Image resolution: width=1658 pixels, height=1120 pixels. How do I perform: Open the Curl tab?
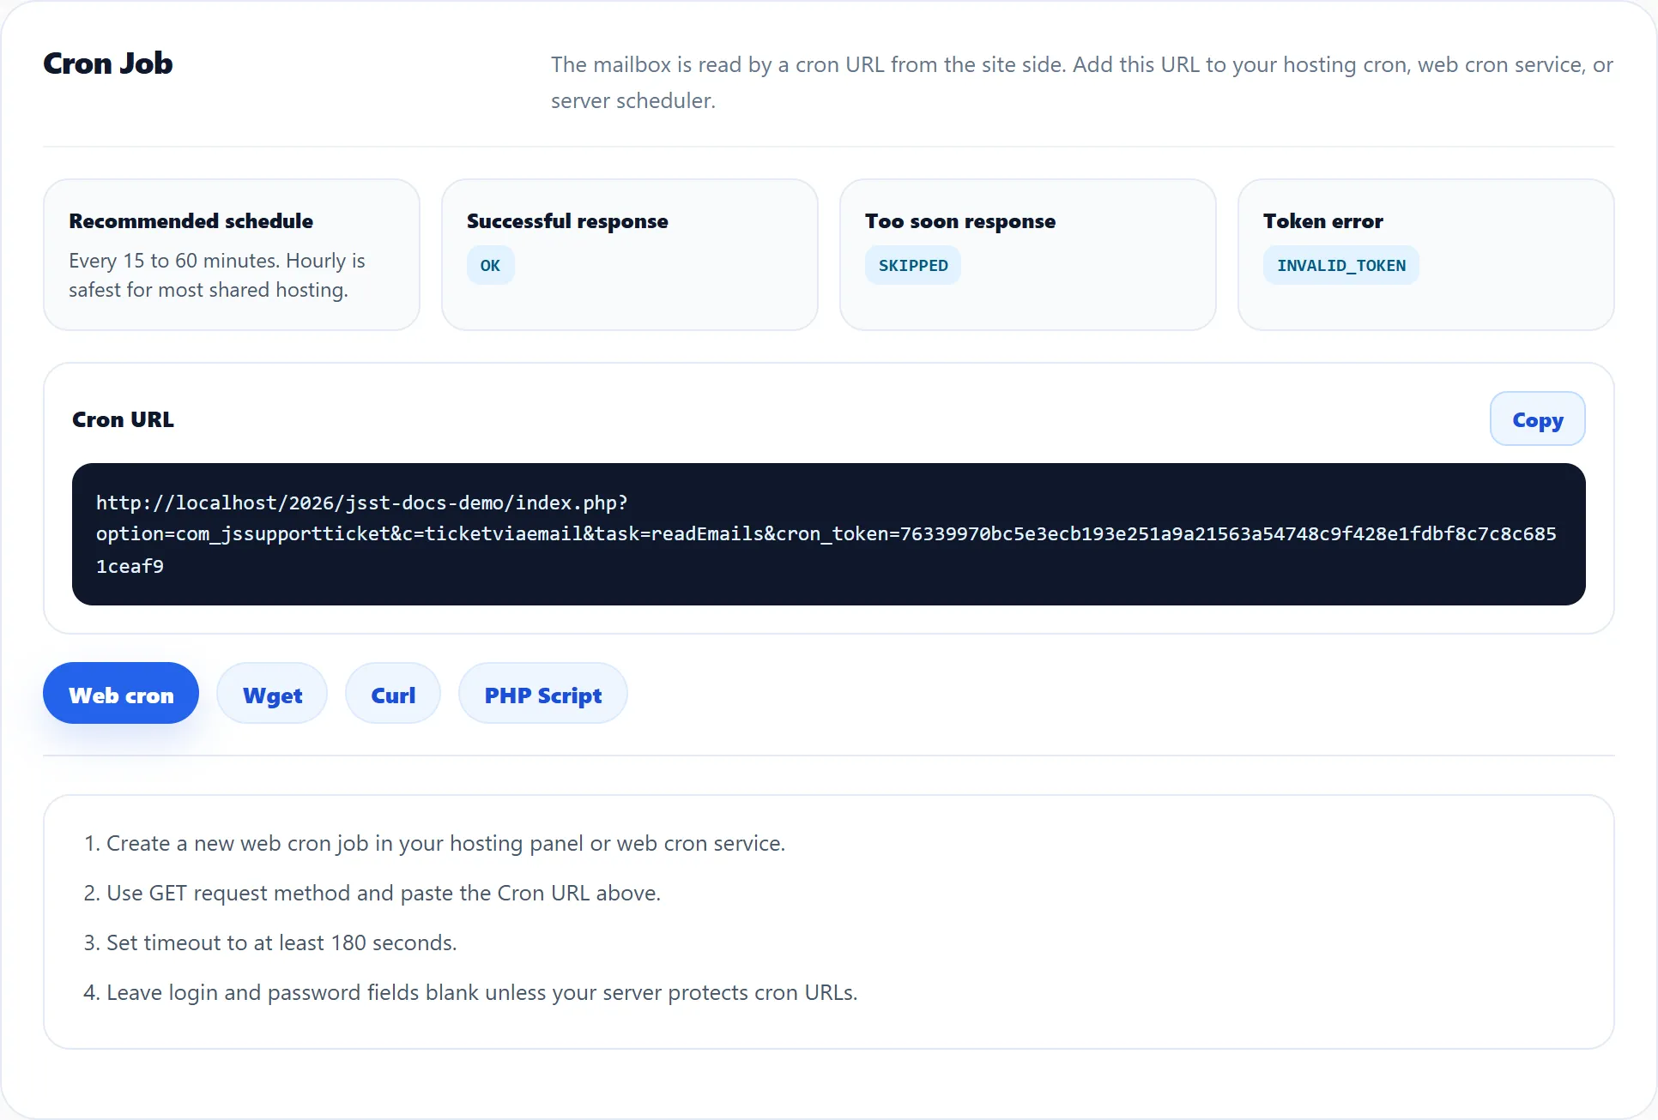coord(393,694)
